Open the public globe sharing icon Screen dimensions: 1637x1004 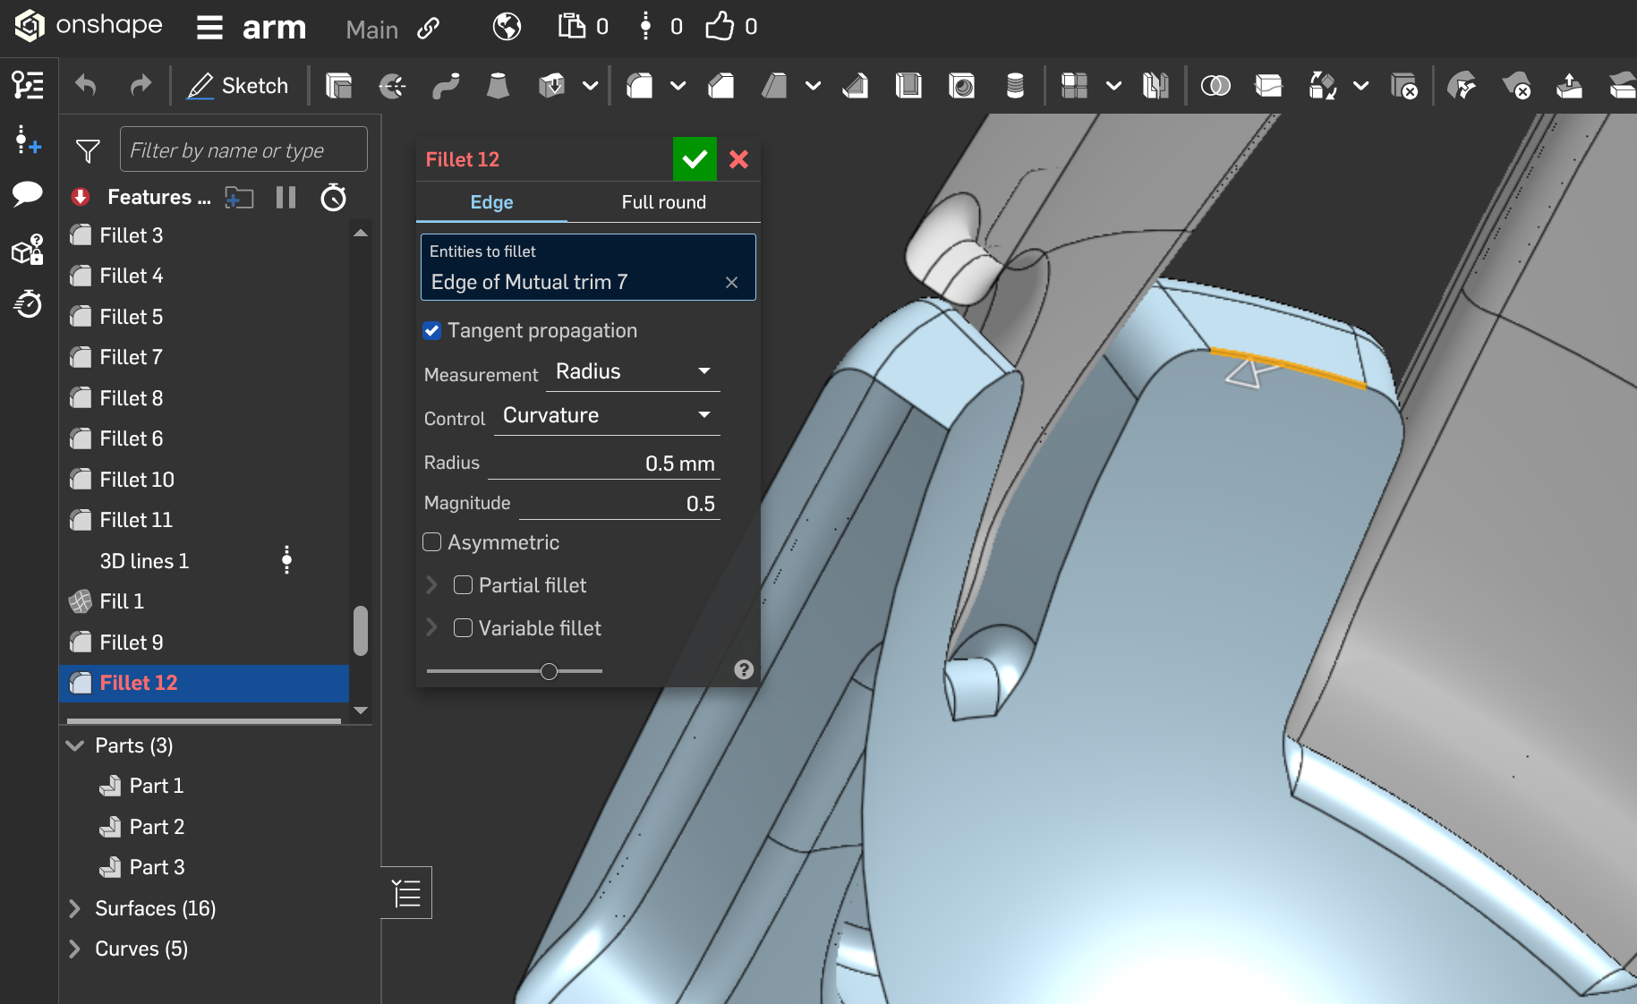pos(507,27)
